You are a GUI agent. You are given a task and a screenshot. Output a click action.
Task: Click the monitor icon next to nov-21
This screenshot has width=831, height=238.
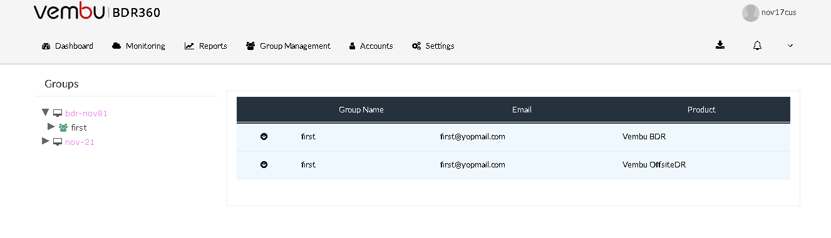58,142
